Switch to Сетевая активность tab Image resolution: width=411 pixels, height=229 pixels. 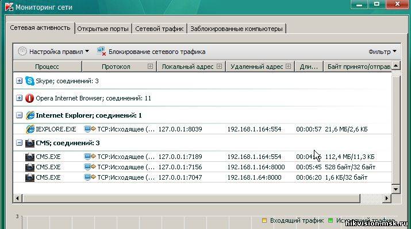[x=40, y=28]
